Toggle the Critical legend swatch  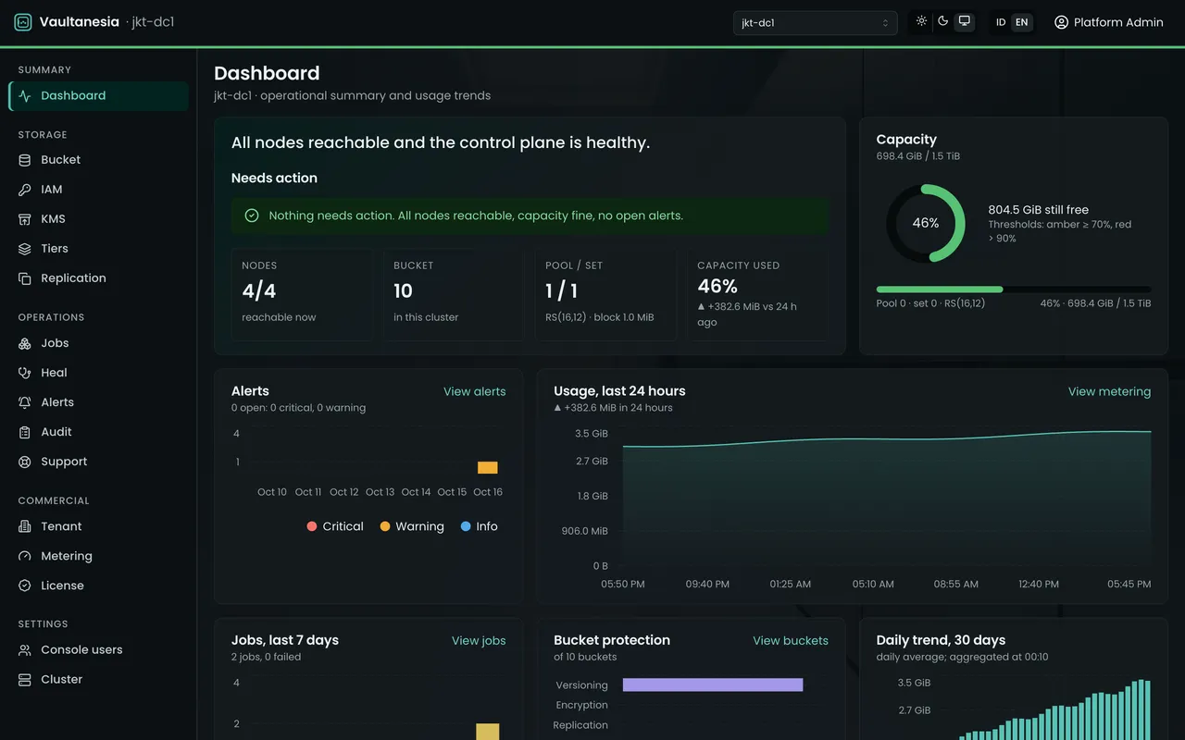tap(312, 526)
